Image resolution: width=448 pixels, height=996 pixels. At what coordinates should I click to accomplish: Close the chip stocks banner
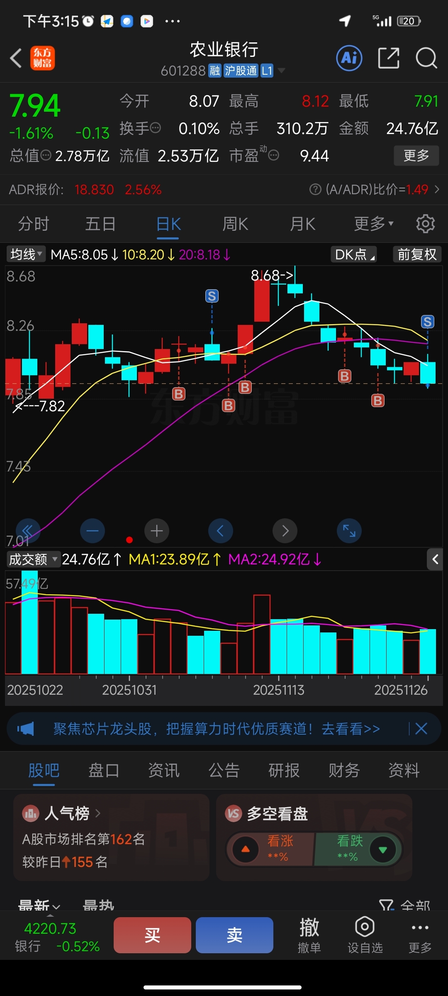(x=421, y=729)
